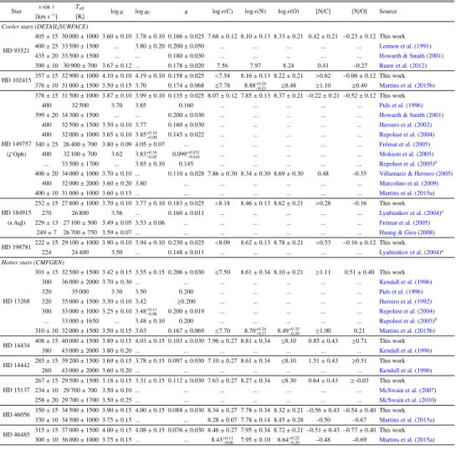456x450 pixels.
Task: Open Kendall et al. (1996) for HD 14434
Action: [x=406, y=350]
